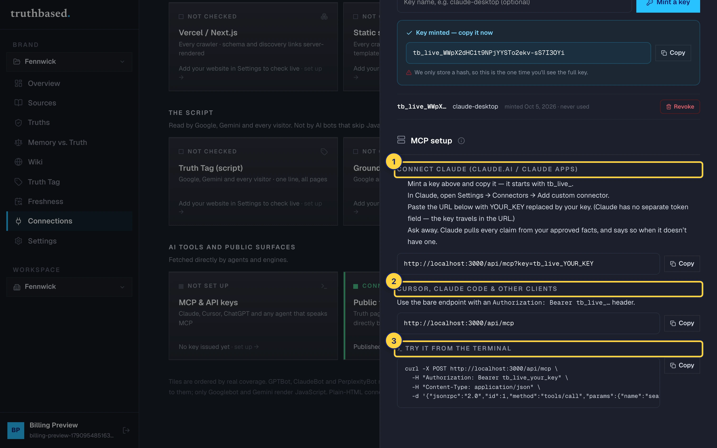Open the Truth Tag (script) tile
Screen dimensions: 717x448
(253, 181)
